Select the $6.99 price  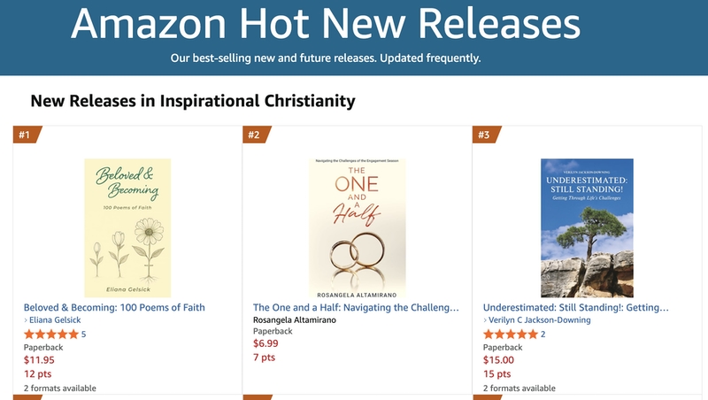click(x=266, y=342)
